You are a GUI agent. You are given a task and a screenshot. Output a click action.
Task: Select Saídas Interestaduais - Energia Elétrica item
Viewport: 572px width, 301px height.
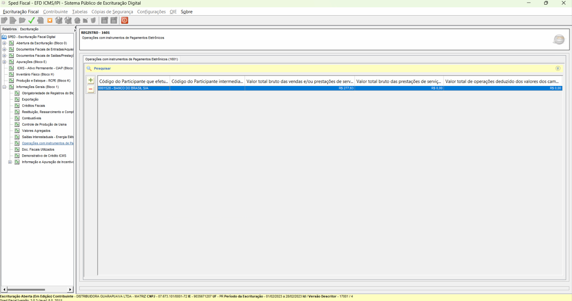point(48,137)
